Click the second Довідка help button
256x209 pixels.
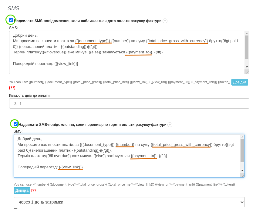coord(22,190)
